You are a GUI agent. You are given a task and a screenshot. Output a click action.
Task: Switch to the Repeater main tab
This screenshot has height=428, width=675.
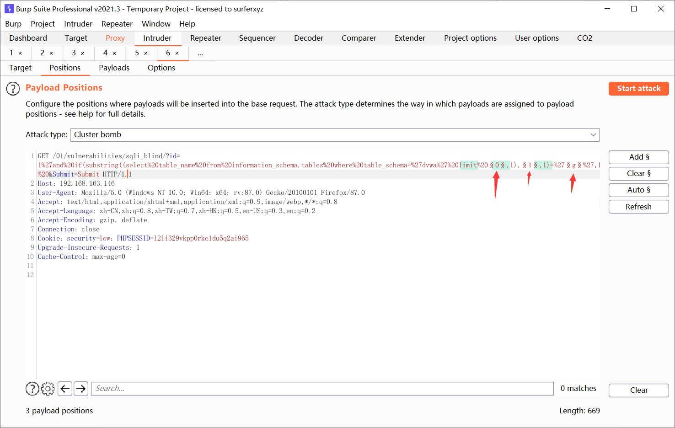206,38
